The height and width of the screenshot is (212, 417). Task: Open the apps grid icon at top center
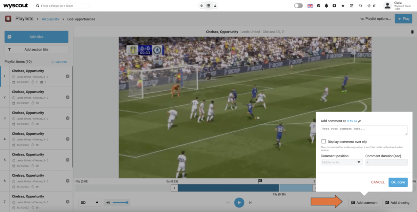[x=208, y=6]
